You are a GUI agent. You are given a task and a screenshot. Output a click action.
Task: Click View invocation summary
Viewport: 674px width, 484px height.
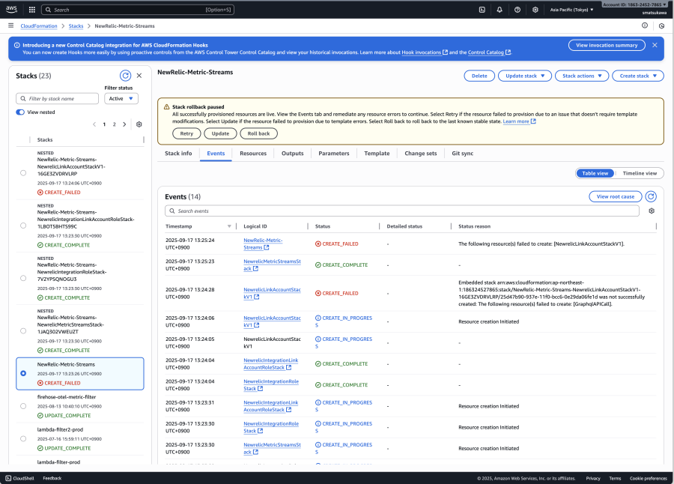607,45
